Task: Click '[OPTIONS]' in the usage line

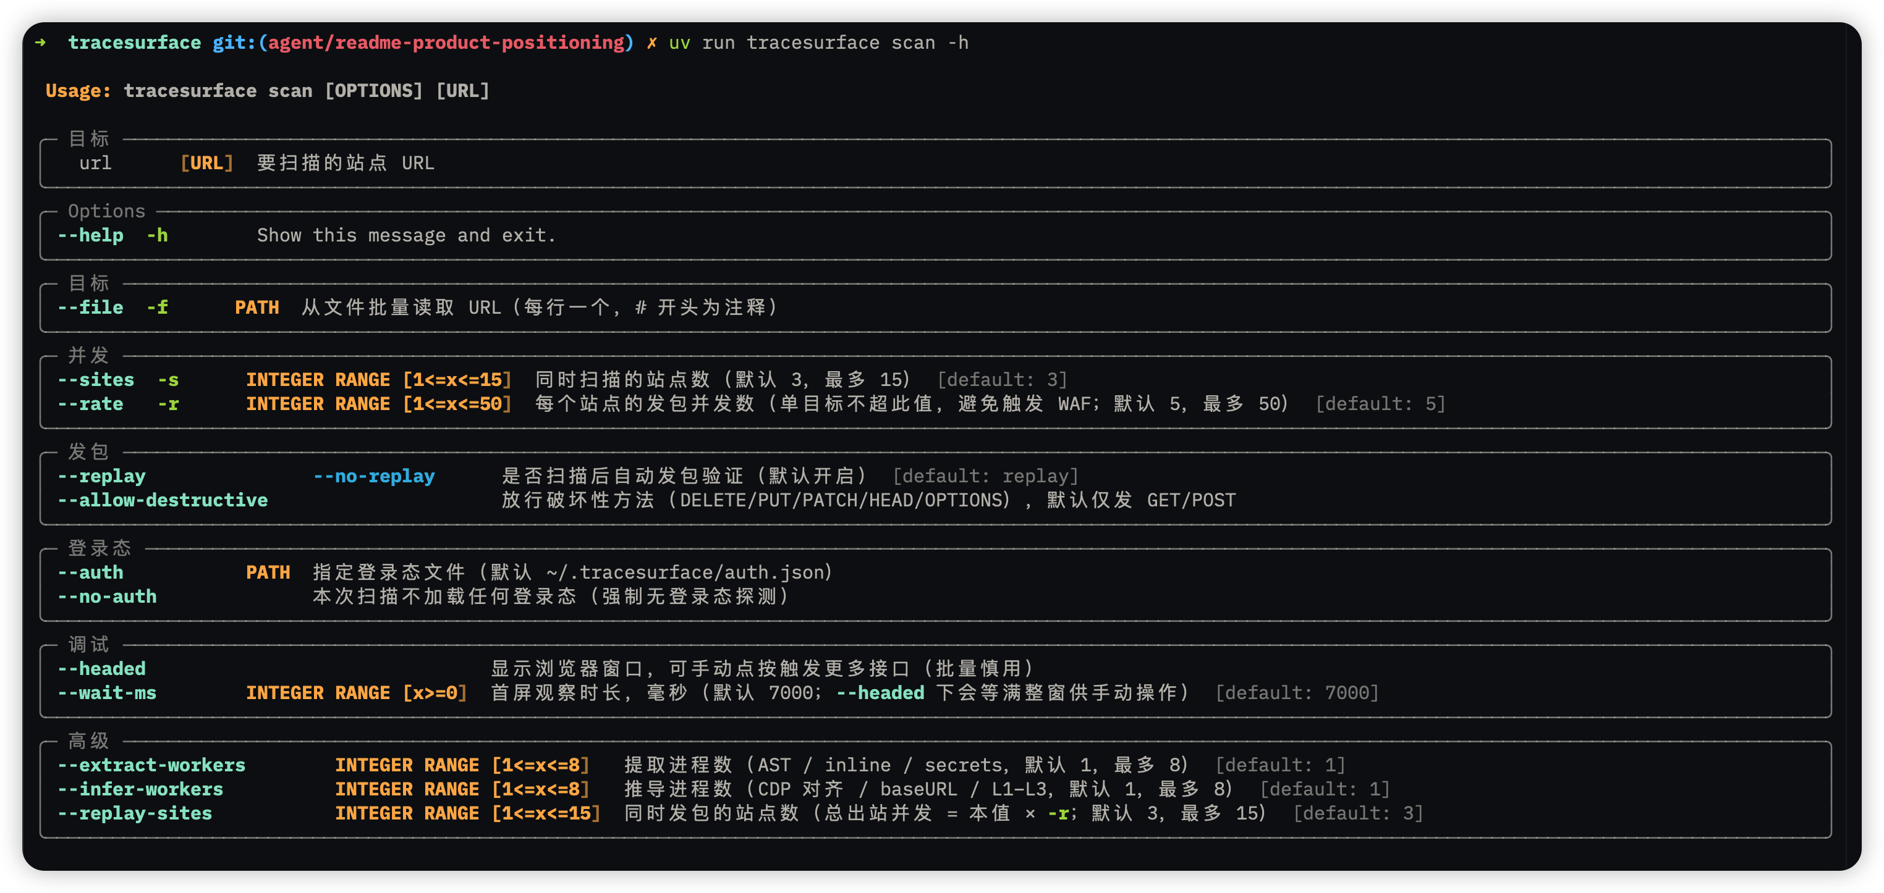Action: [x=374, y=91]
